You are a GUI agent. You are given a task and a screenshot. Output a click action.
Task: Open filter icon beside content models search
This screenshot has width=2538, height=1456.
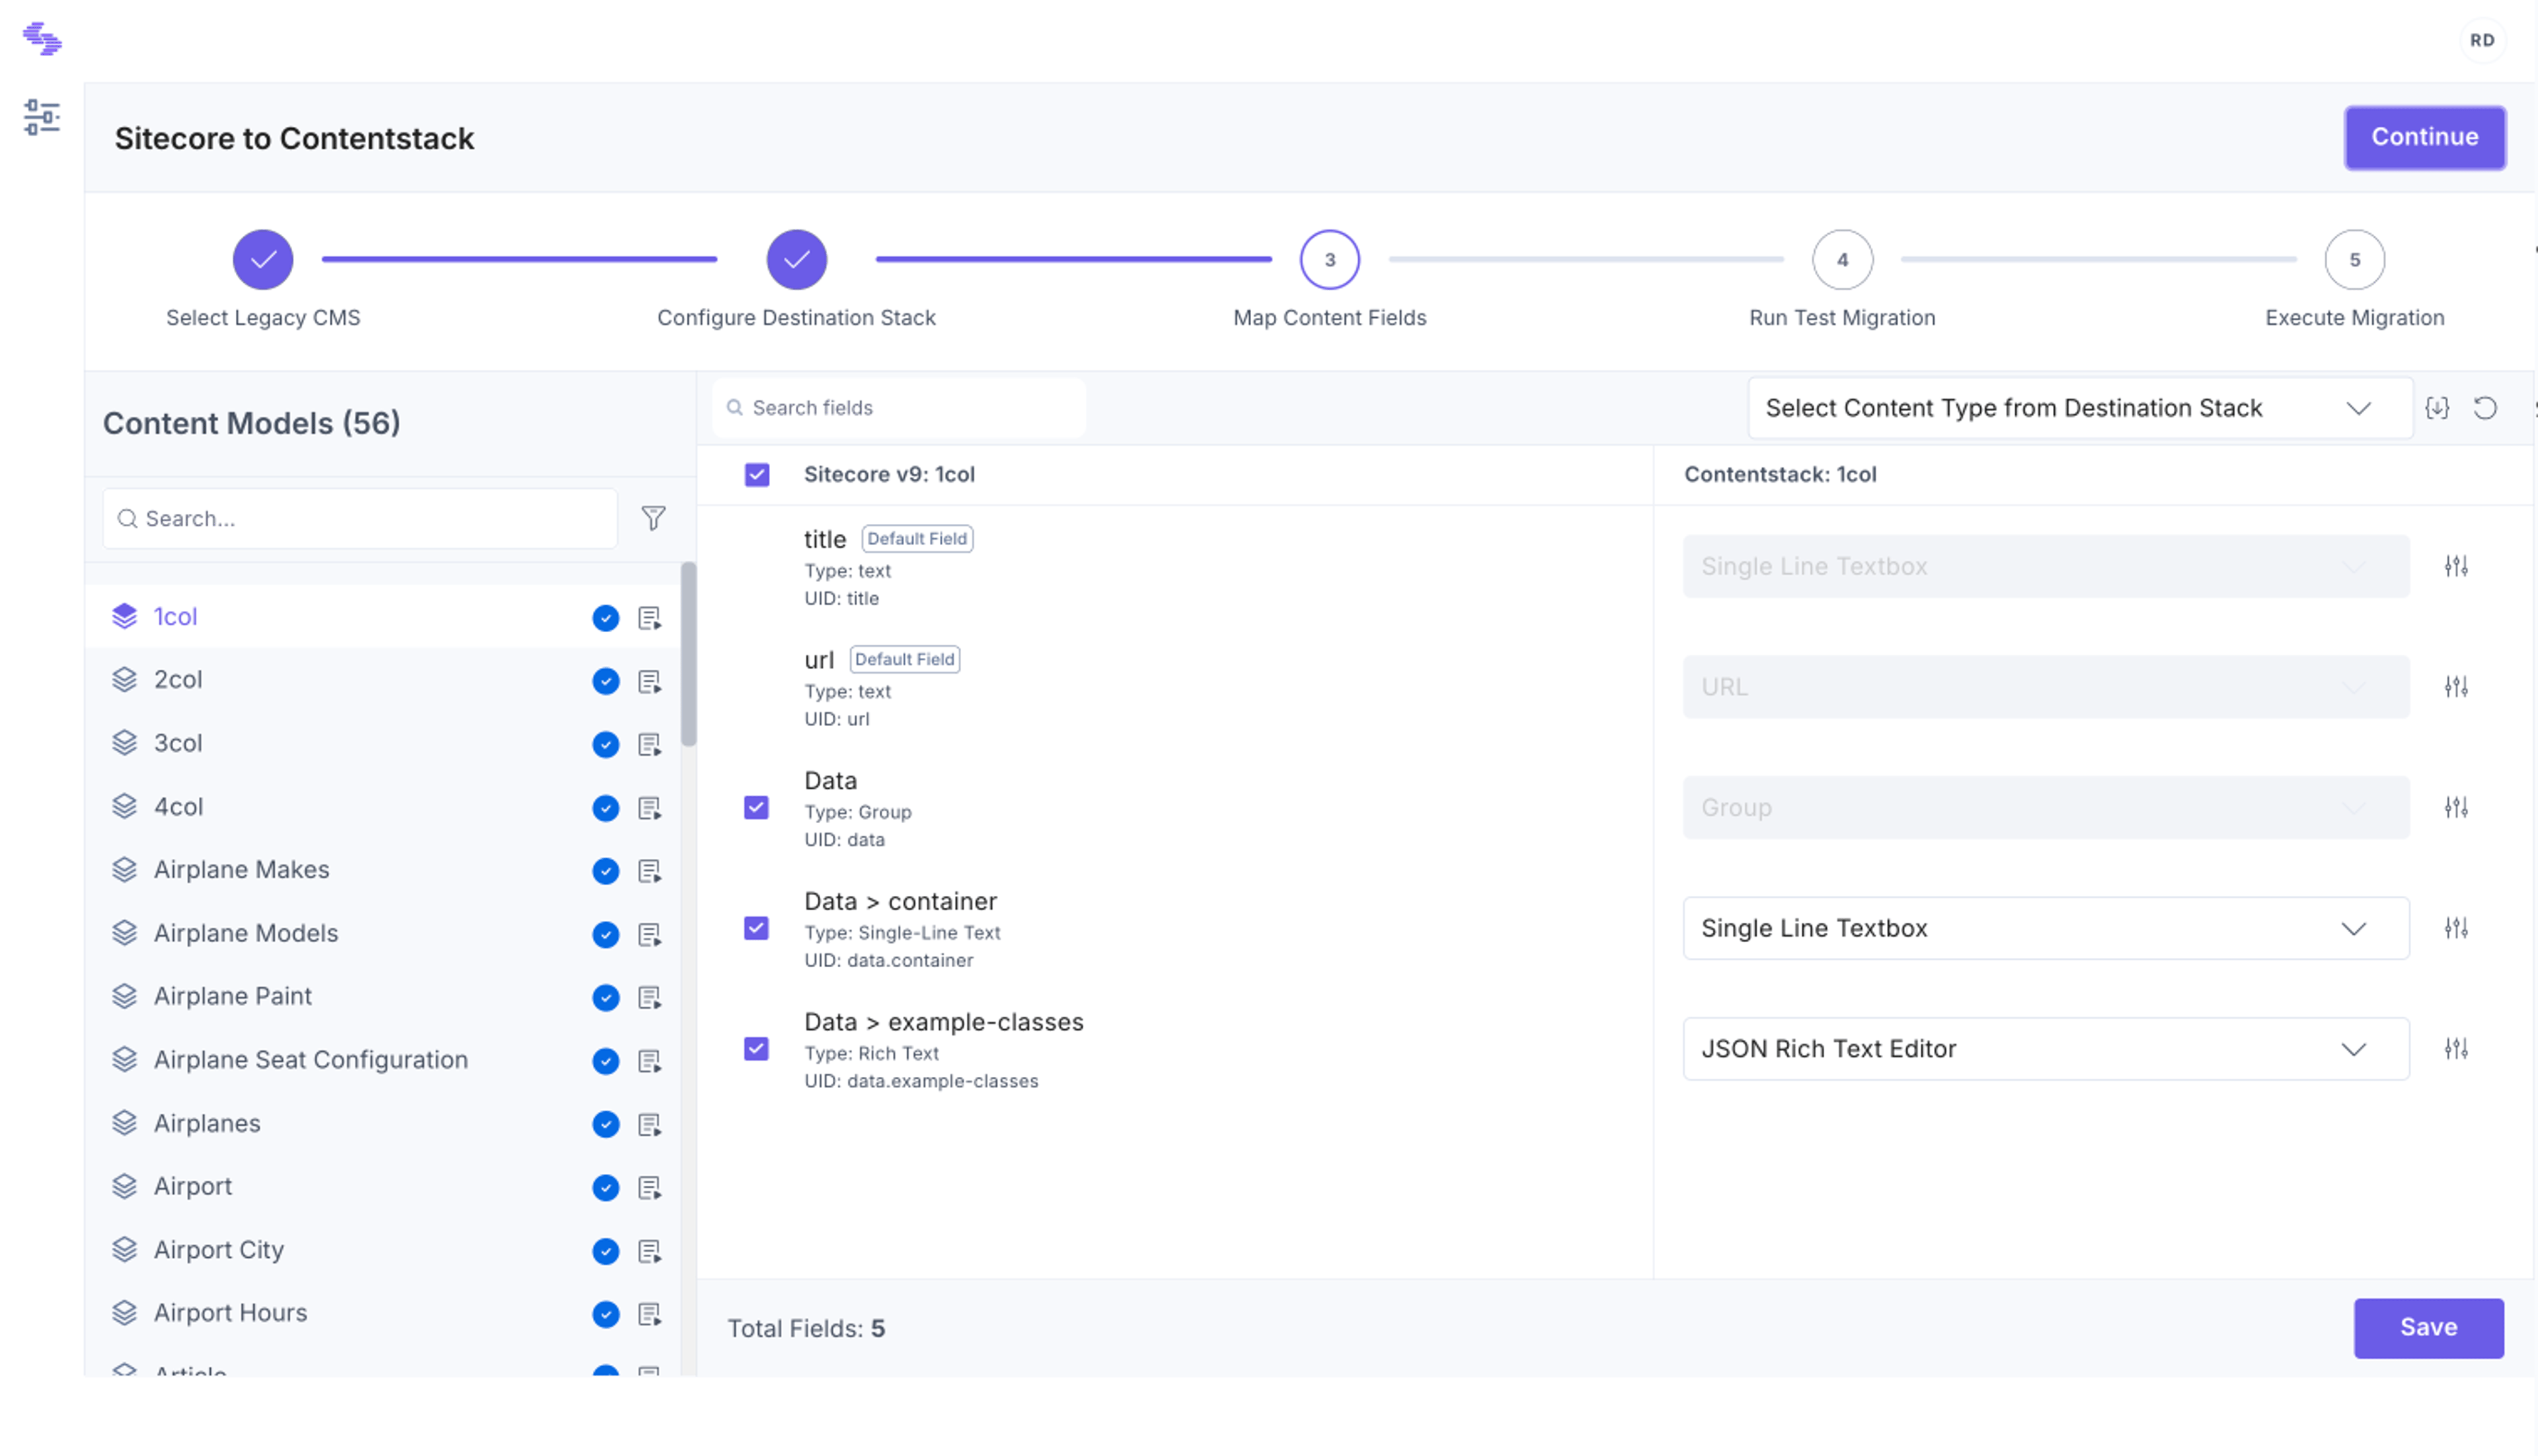pos(653,518)
